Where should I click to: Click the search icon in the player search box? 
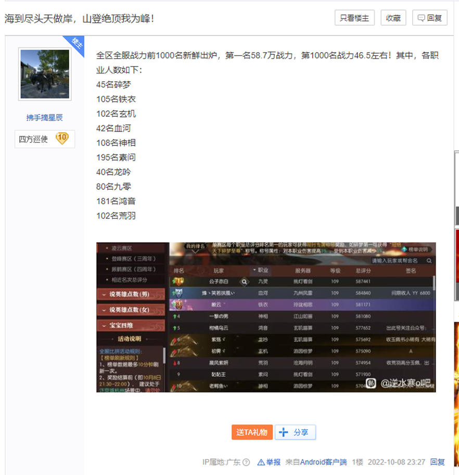(x=429, y=261)
